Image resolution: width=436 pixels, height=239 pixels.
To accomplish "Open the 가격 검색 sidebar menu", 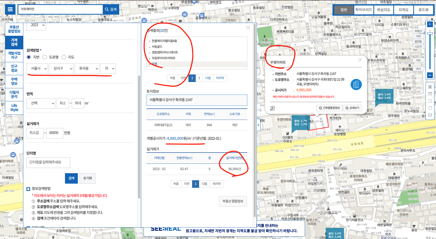I will click(14, 42).
